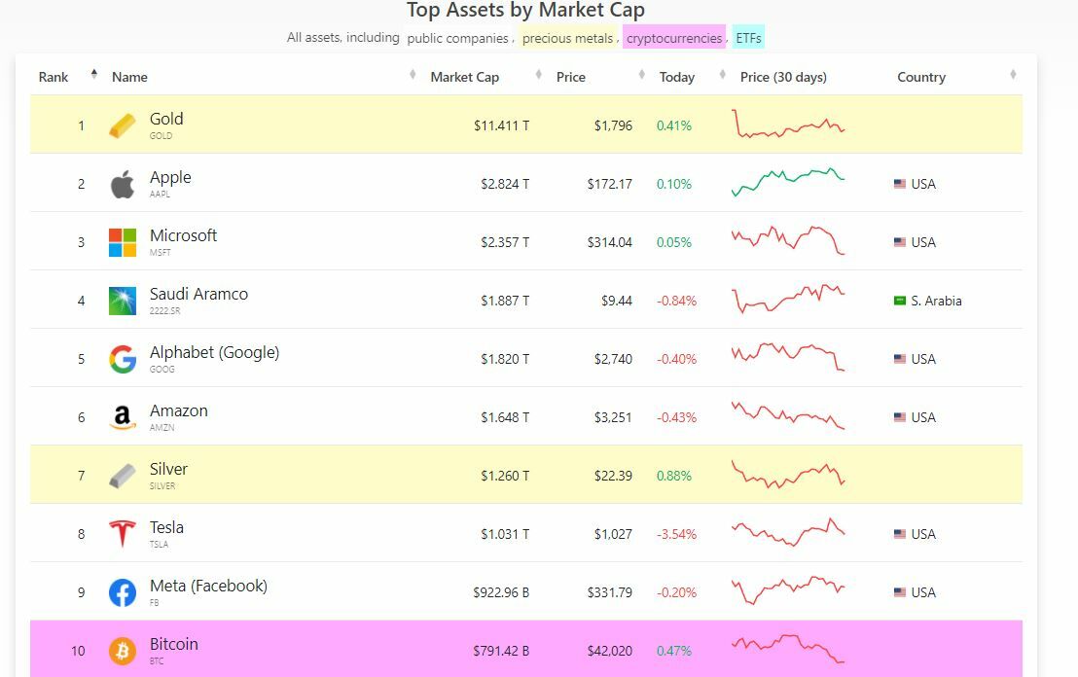This screenshot has height=677, width=1078.
Task: Toggle the precious metals filter
Action: (567, 38)
